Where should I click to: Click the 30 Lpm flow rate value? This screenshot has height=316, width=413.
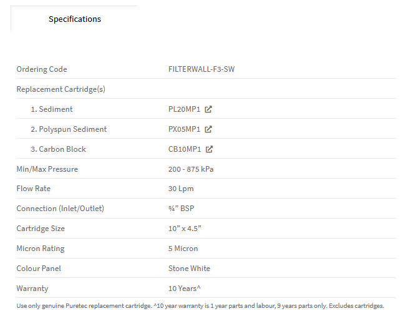(x=181, y=189)
